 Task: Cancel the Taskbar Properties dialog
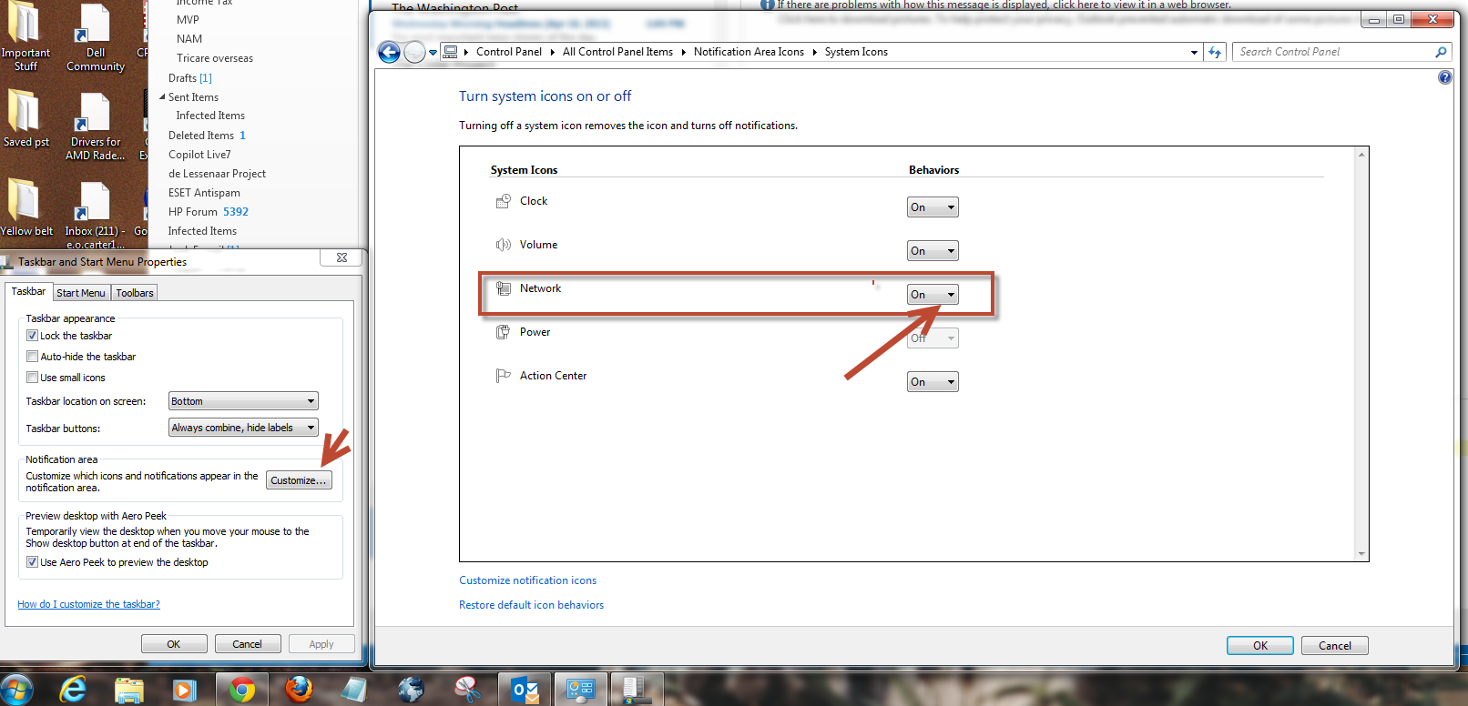[247, 644]
